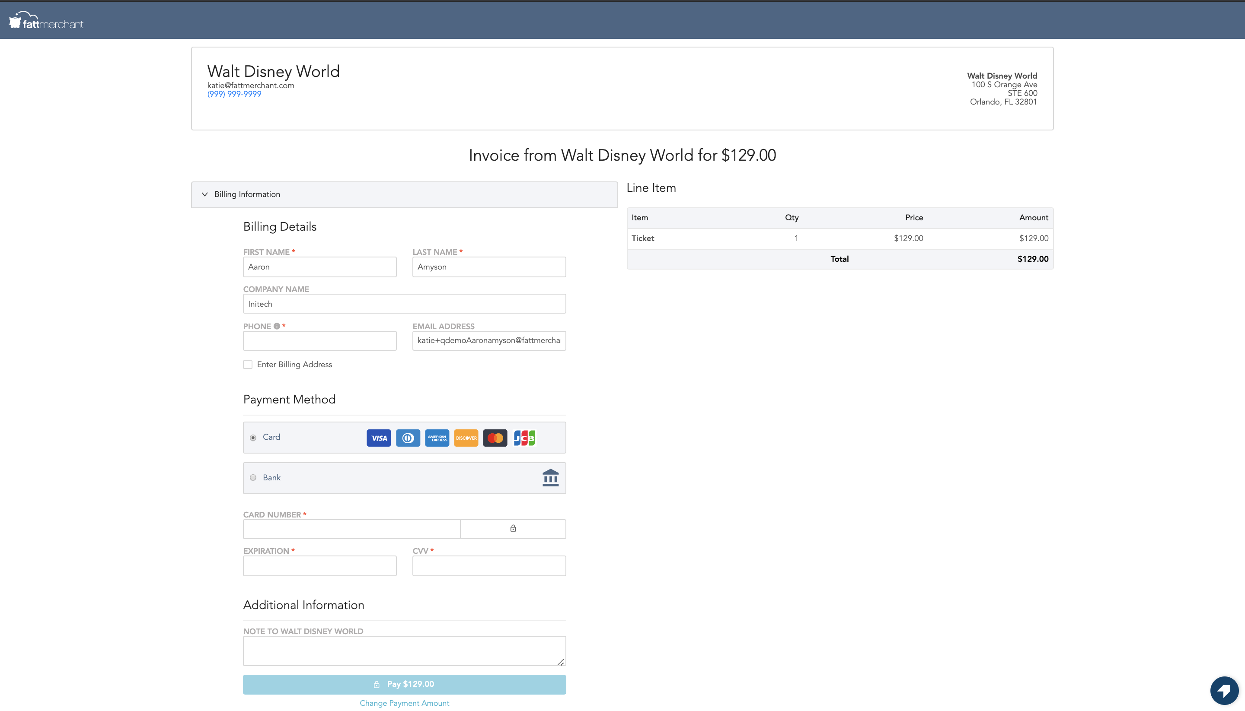The height and width of the screenshot is (711, 1245).
Task: Focus the CVV field
Action: click(489, 565)
